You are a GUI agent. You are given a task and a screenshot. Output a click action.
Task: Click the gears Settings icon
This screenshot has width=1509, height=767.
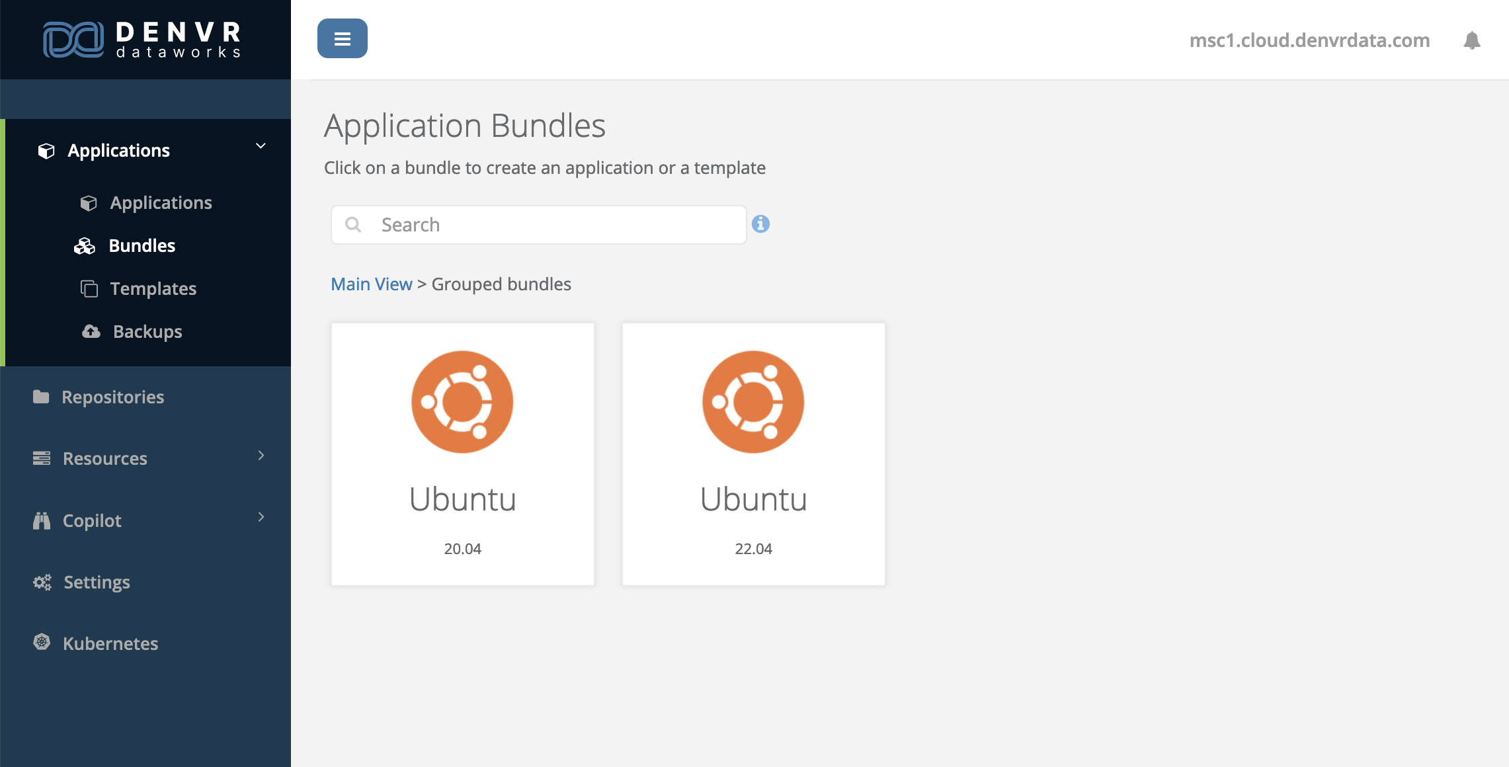coord(42,582)
